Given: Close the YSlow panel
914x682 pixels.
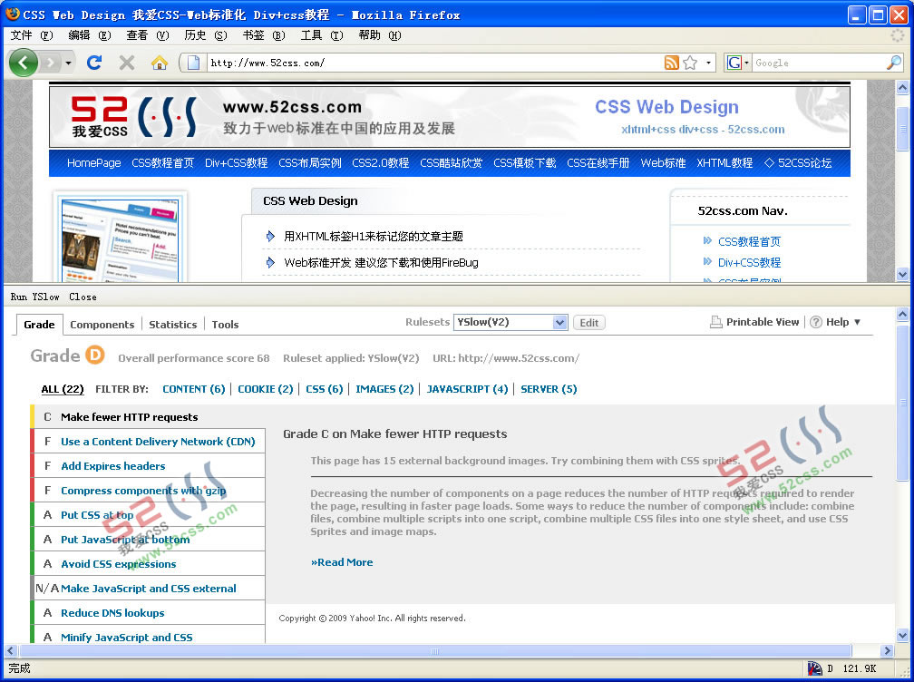Looking at the screenshot, I should pyautogui.click(x=83, y=297).
